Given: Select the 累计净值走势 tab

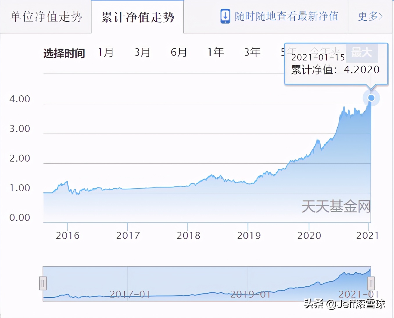Looking at the screenshot, I should pos(137,17).
